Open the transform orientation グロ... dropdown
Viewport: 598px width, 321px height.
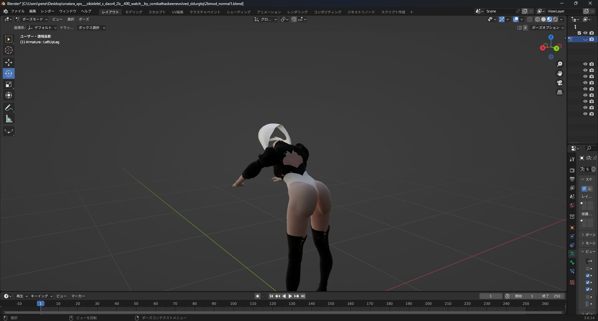point(266,19)
